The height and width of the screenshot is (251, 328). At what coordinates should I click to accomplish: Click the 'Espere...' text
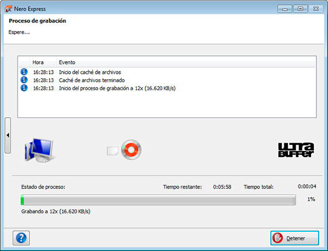point(19,32)
